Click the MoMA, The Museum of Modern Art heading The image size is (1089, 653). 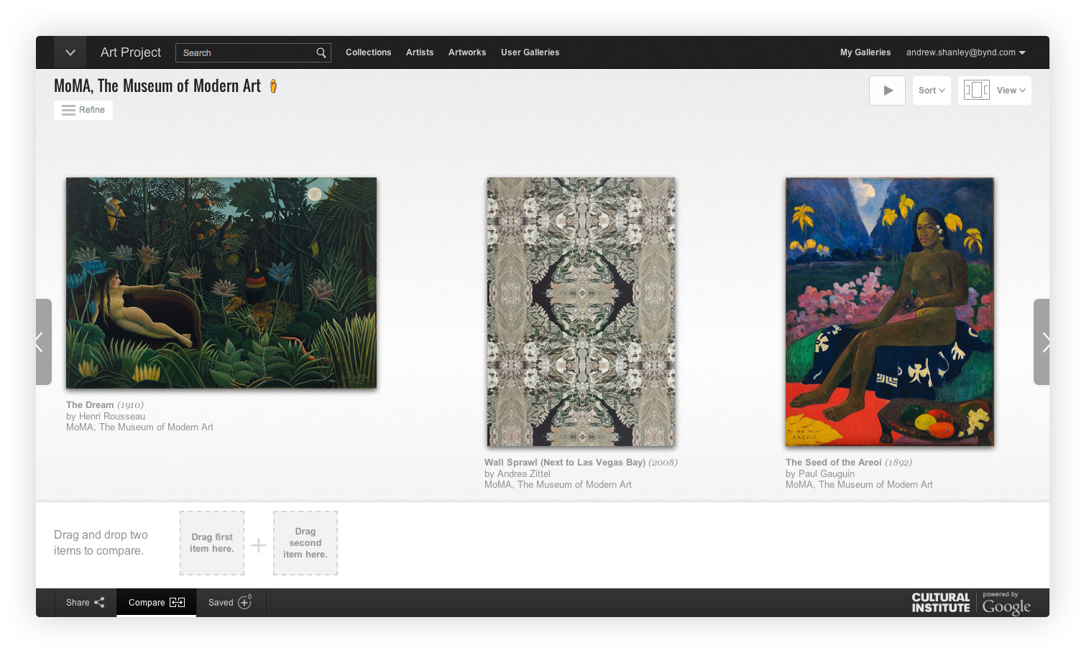click(x=157, y=86)
